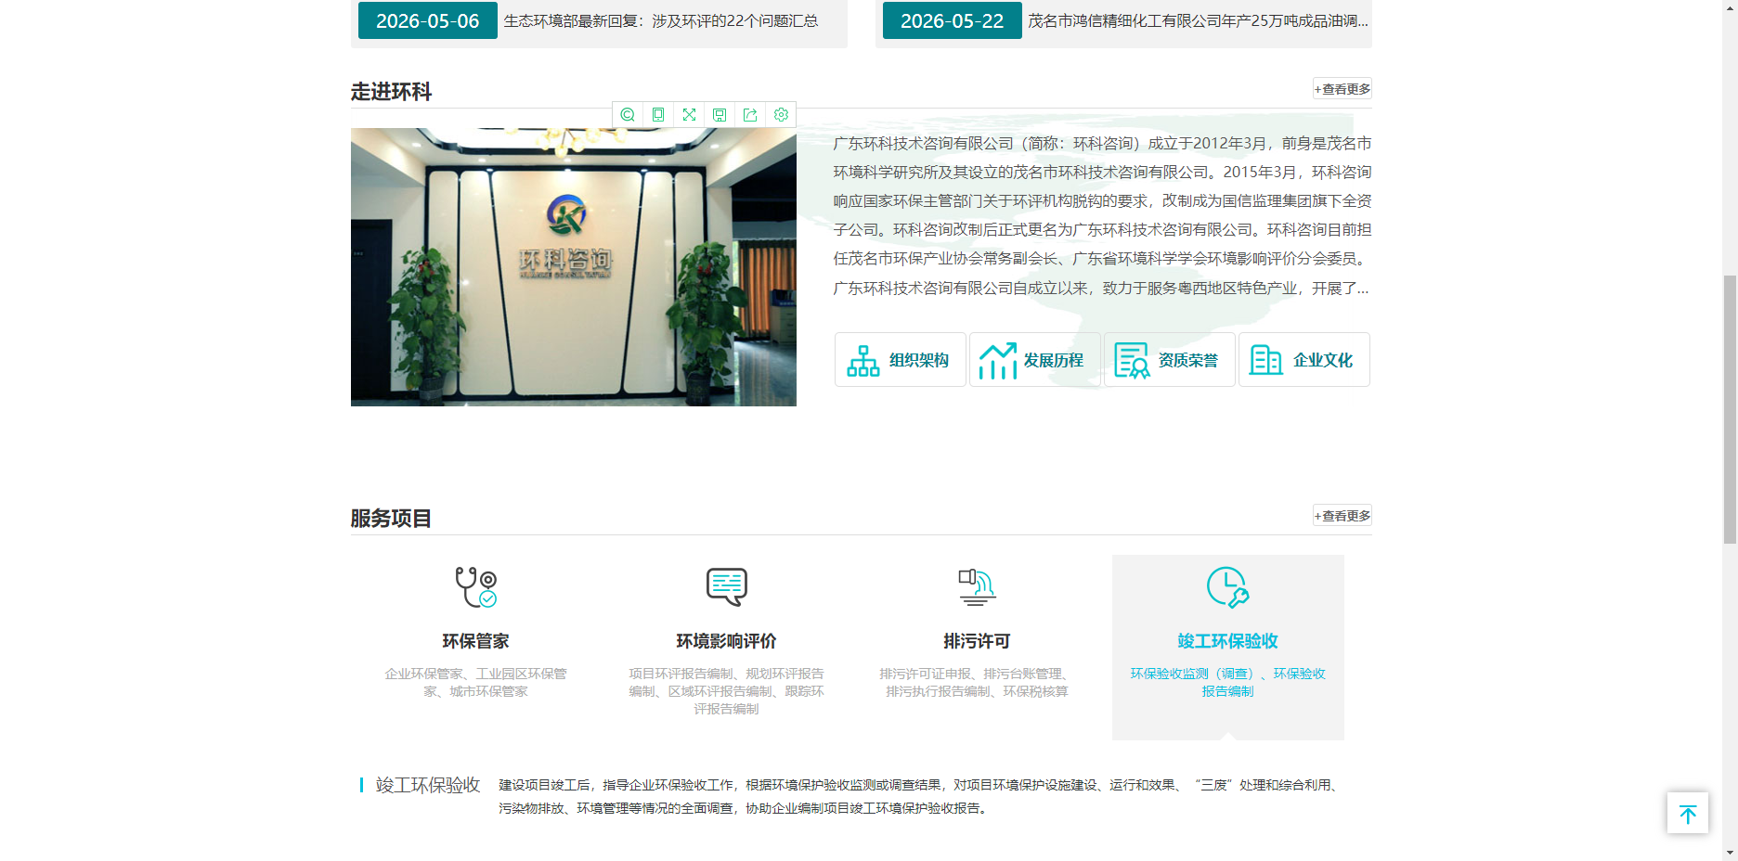
Task: Click the 走进环科 section heading
Action: [x=391, y=92]
